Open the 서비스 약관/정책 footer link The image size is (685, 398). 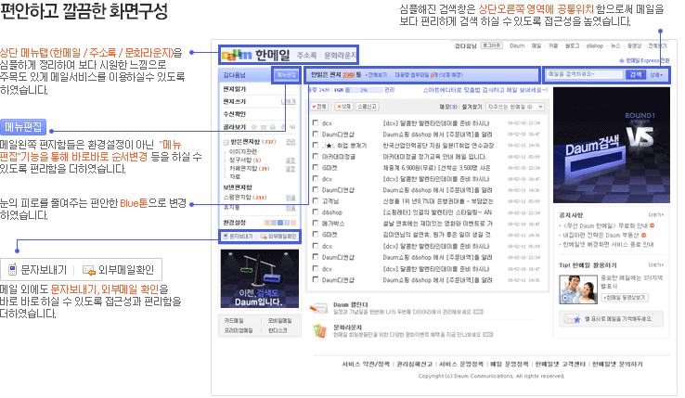pyautogui.click(x=366, y=364)
